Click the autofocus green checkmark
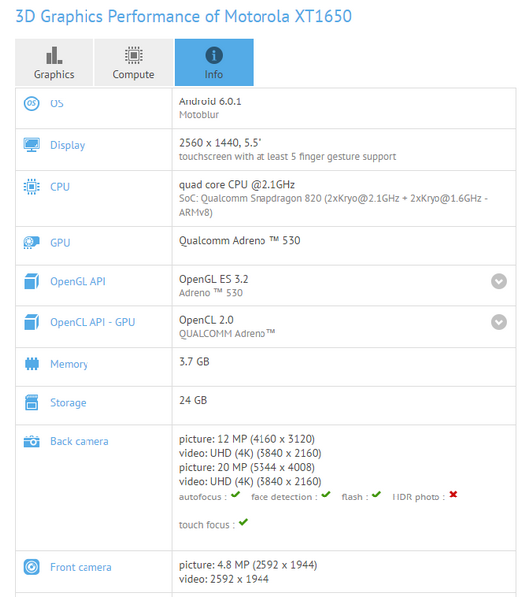Viewport: 522px width, 597px height. pos(235,495)
